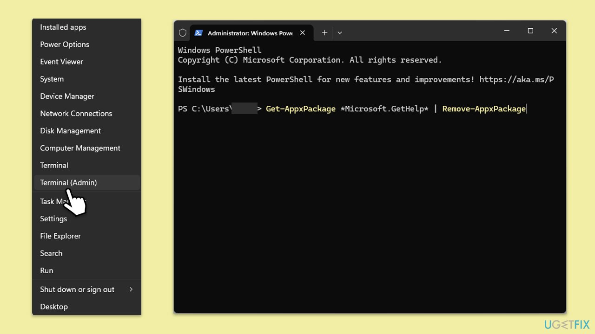Launch File Explorer
595x334 pixels.
(x=87, y=236)
